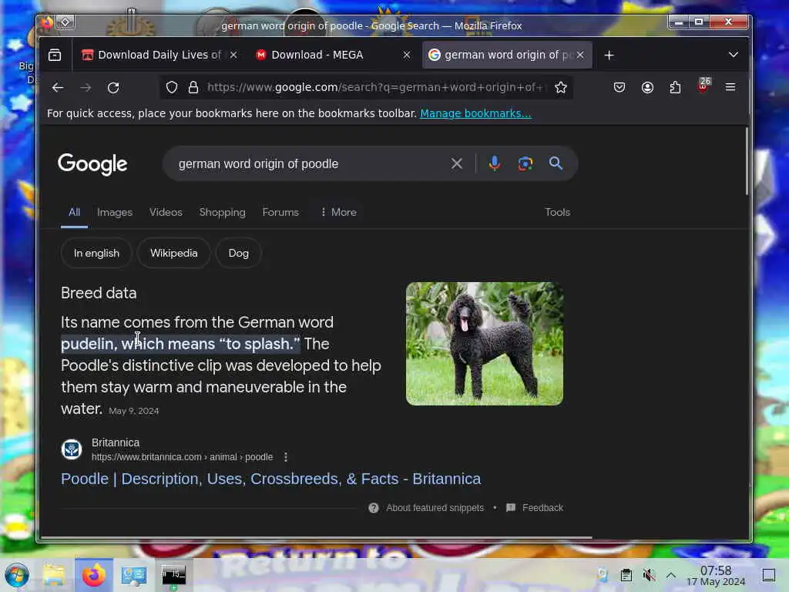Viewport: 789px width, 592px height.
Task: Open the terminal icon in the taskbar
Action: point(173,575)
